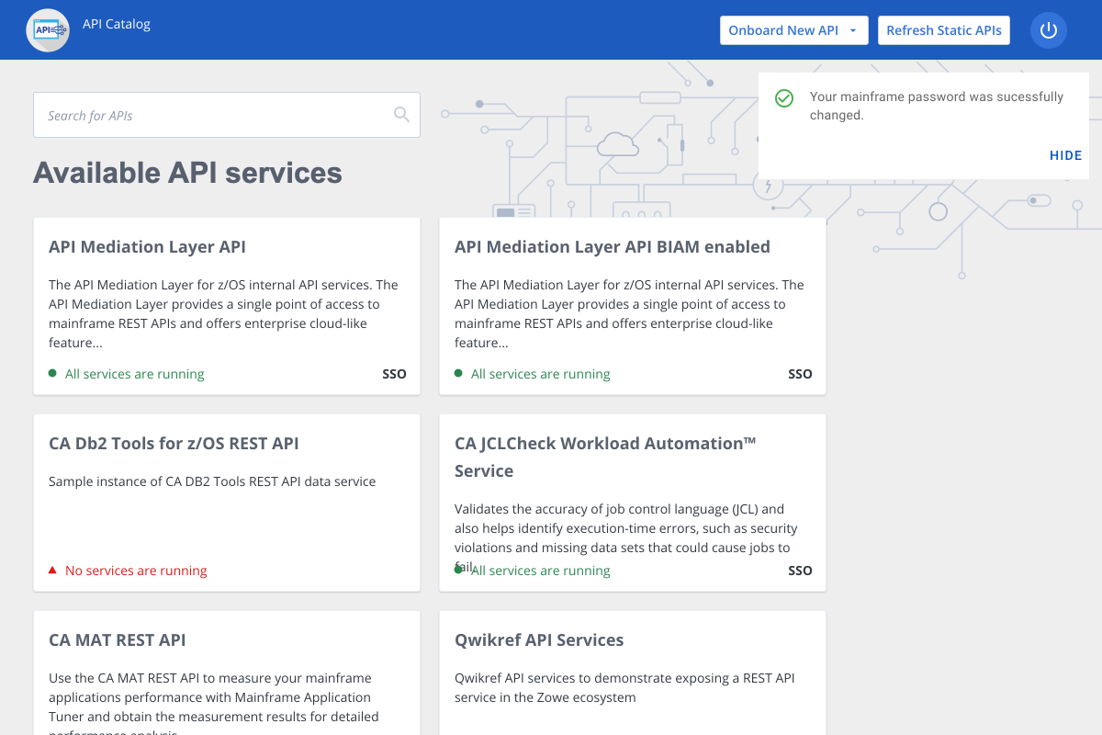Open CA JCLCheck Workload Automation Service tile

(633, 503)
